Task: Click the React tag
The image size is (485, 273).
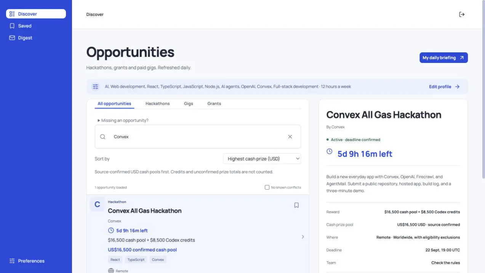Action: (115, 260)
